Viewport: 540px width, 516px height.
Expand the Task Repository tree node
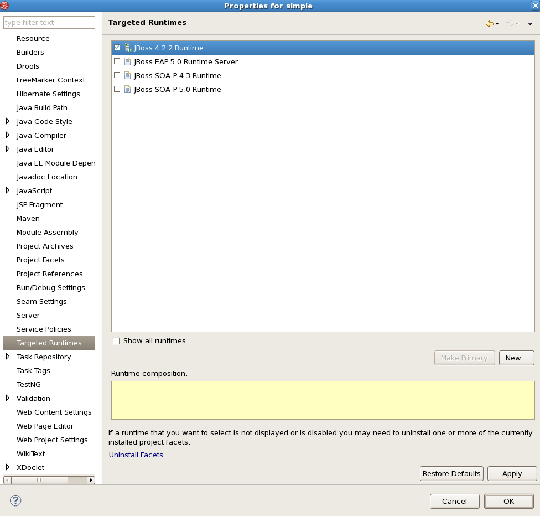coord(8,357)
